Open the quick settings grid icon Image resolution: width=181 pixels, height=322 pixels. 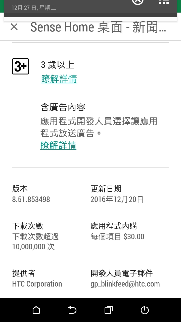[x=164, y=2]
